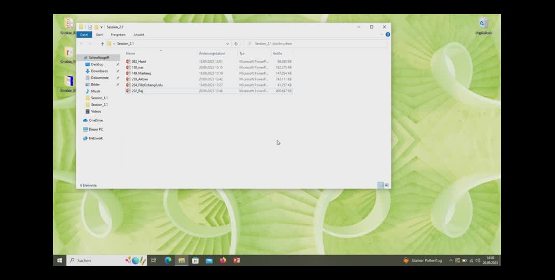Open Microsoft Edge from the taskbar
Viewport: 555px width, 280px height.
(168, 260)
